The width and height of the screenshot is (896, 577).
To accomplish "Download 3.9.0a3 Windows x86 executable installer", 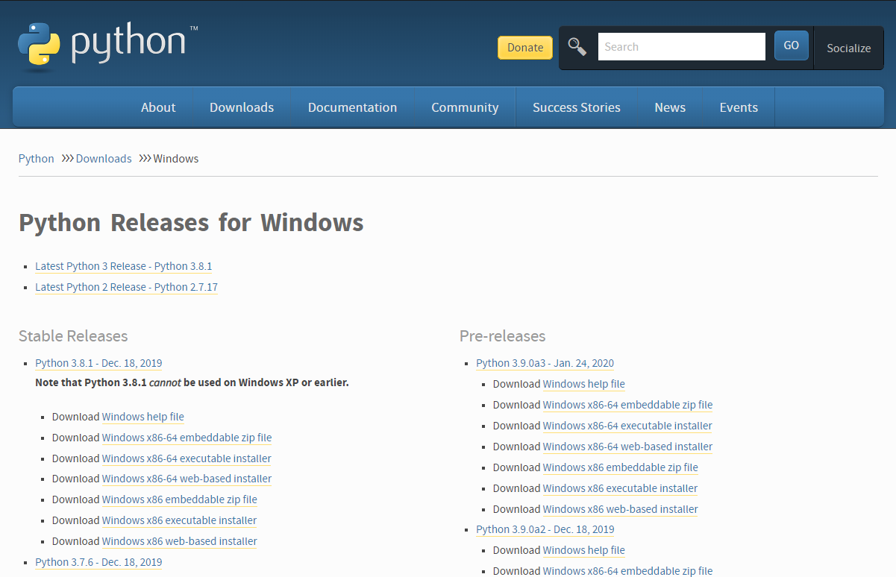I will [620, 488].
